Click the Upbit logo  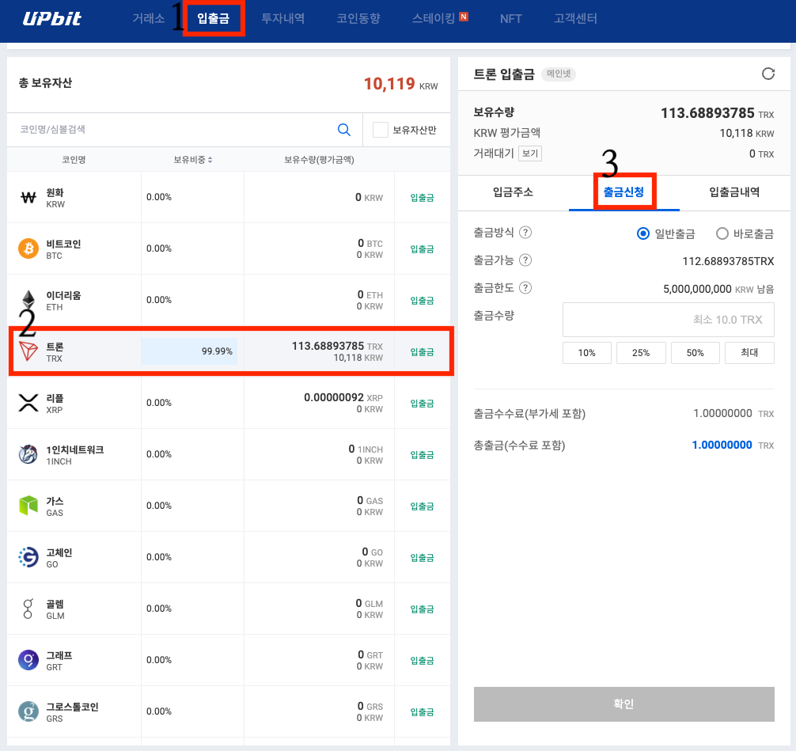click(51, 19)
